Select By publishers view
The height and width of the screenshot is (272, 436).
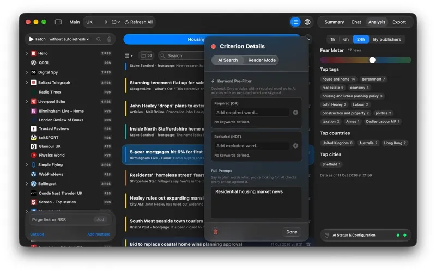pyautogui.click(x=387, y=39)
